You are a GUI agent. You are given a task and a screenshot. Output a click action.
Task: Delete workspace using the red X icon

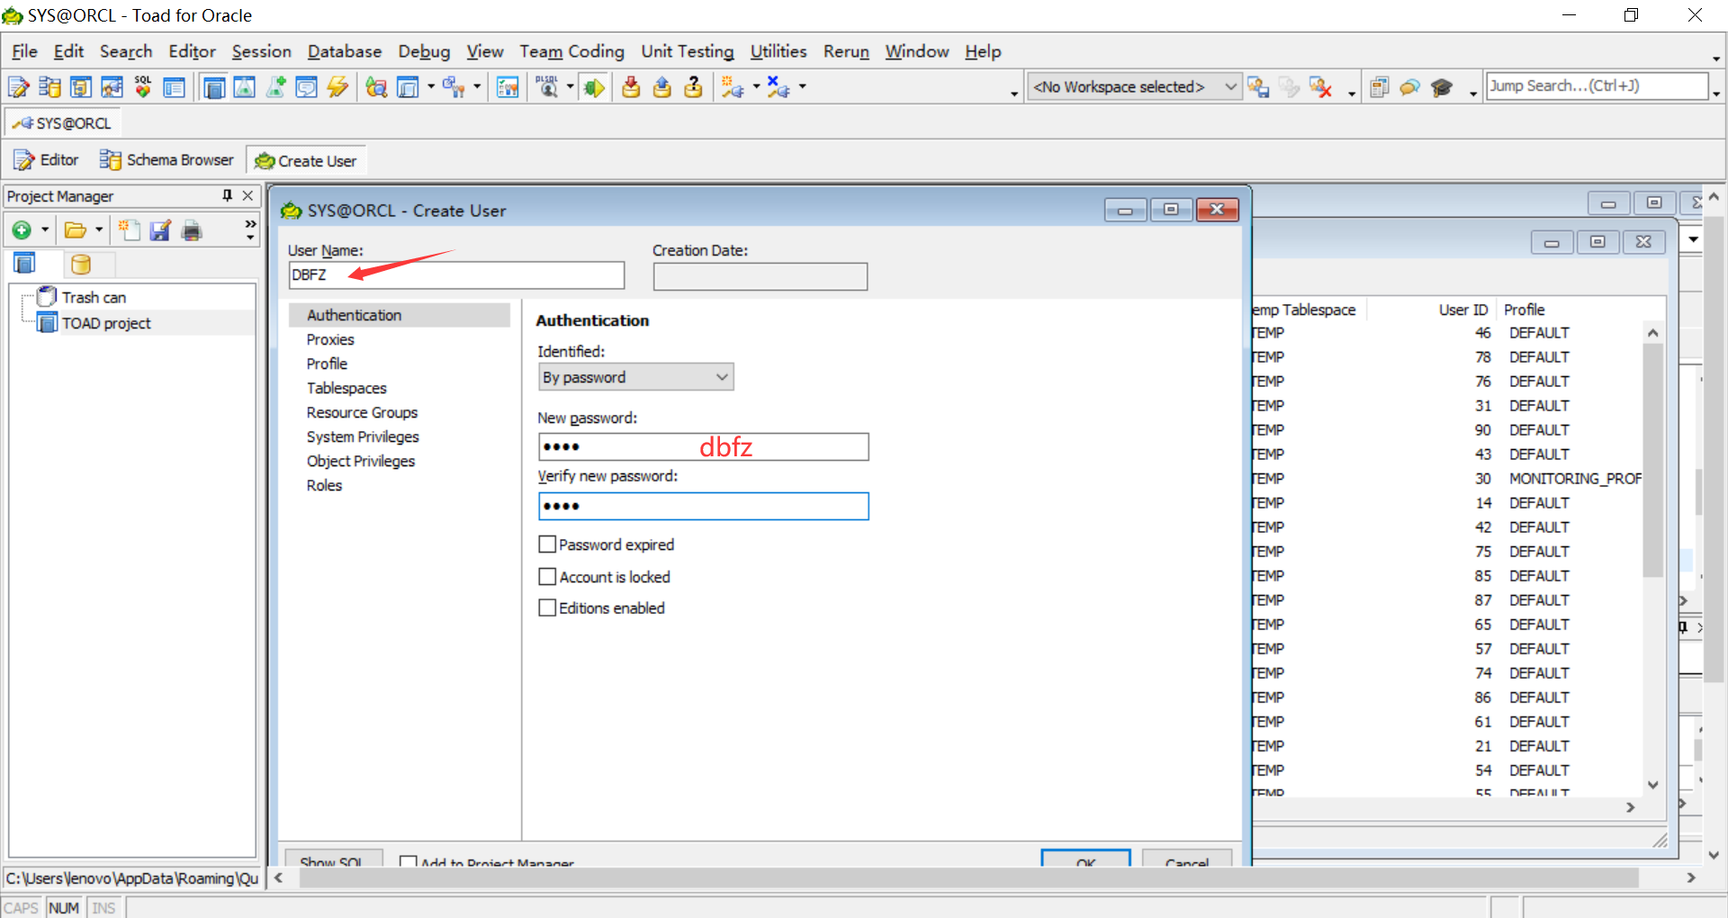click(1320, 87)
